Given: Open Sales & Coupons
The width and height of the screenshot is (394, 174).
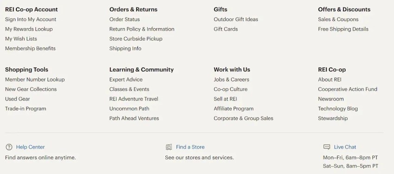Looking at the screenshot, I should pos(338,19).
